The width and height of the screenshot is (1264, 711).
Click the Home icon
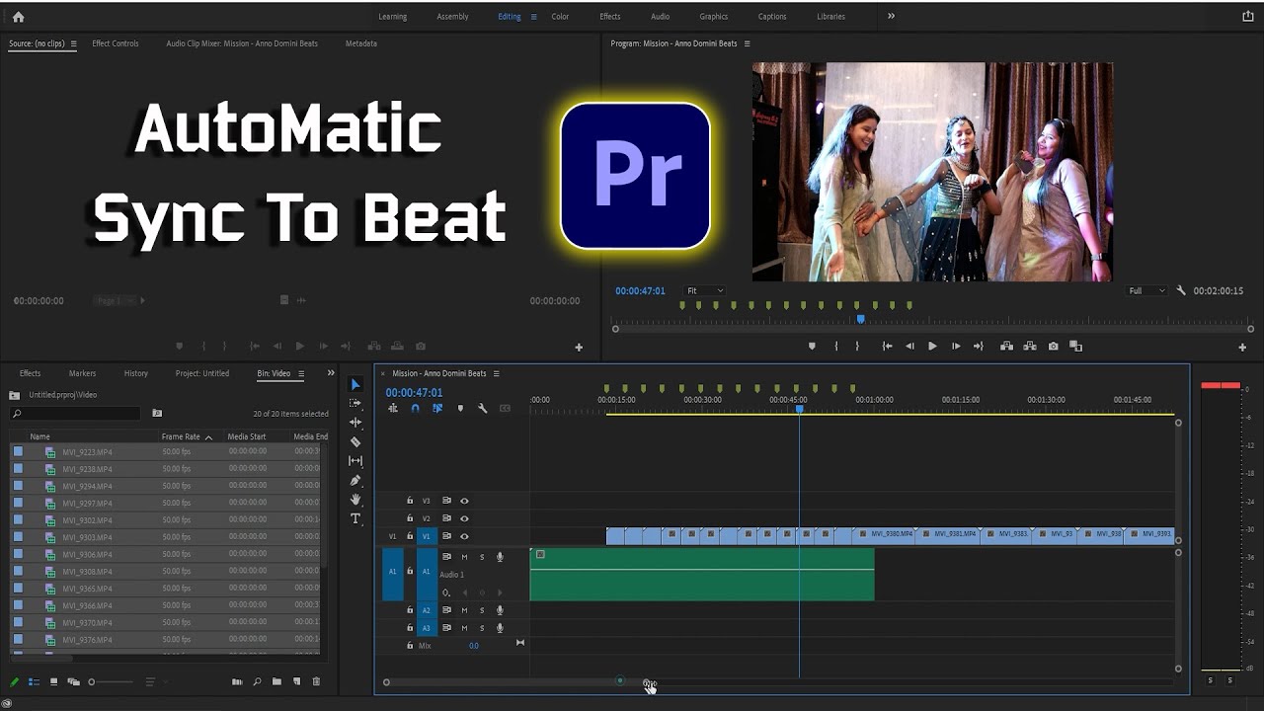tap(18, 17)
